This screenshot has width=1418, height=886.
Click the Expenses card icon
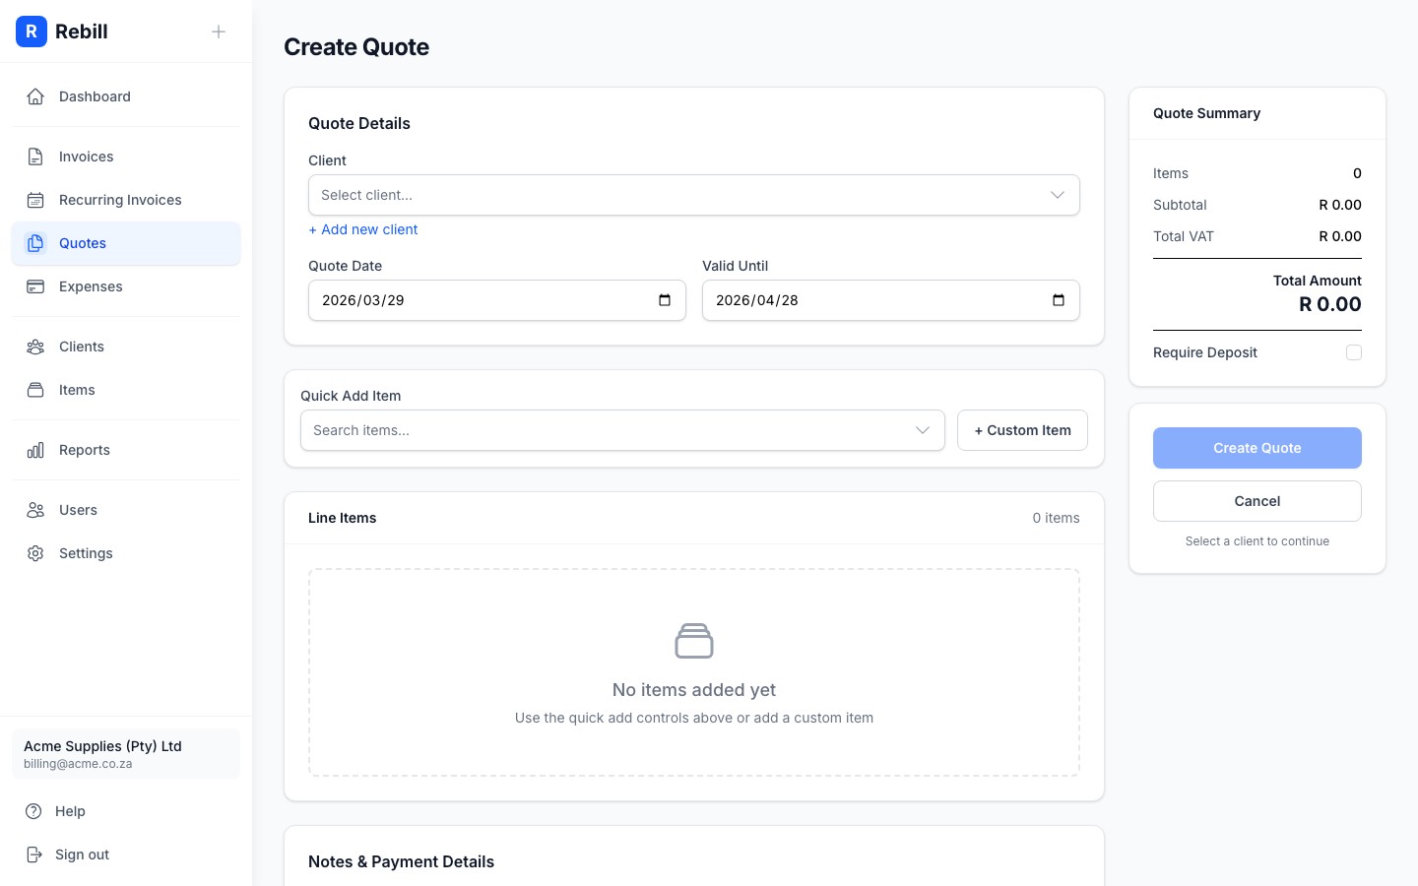(35, 286)
